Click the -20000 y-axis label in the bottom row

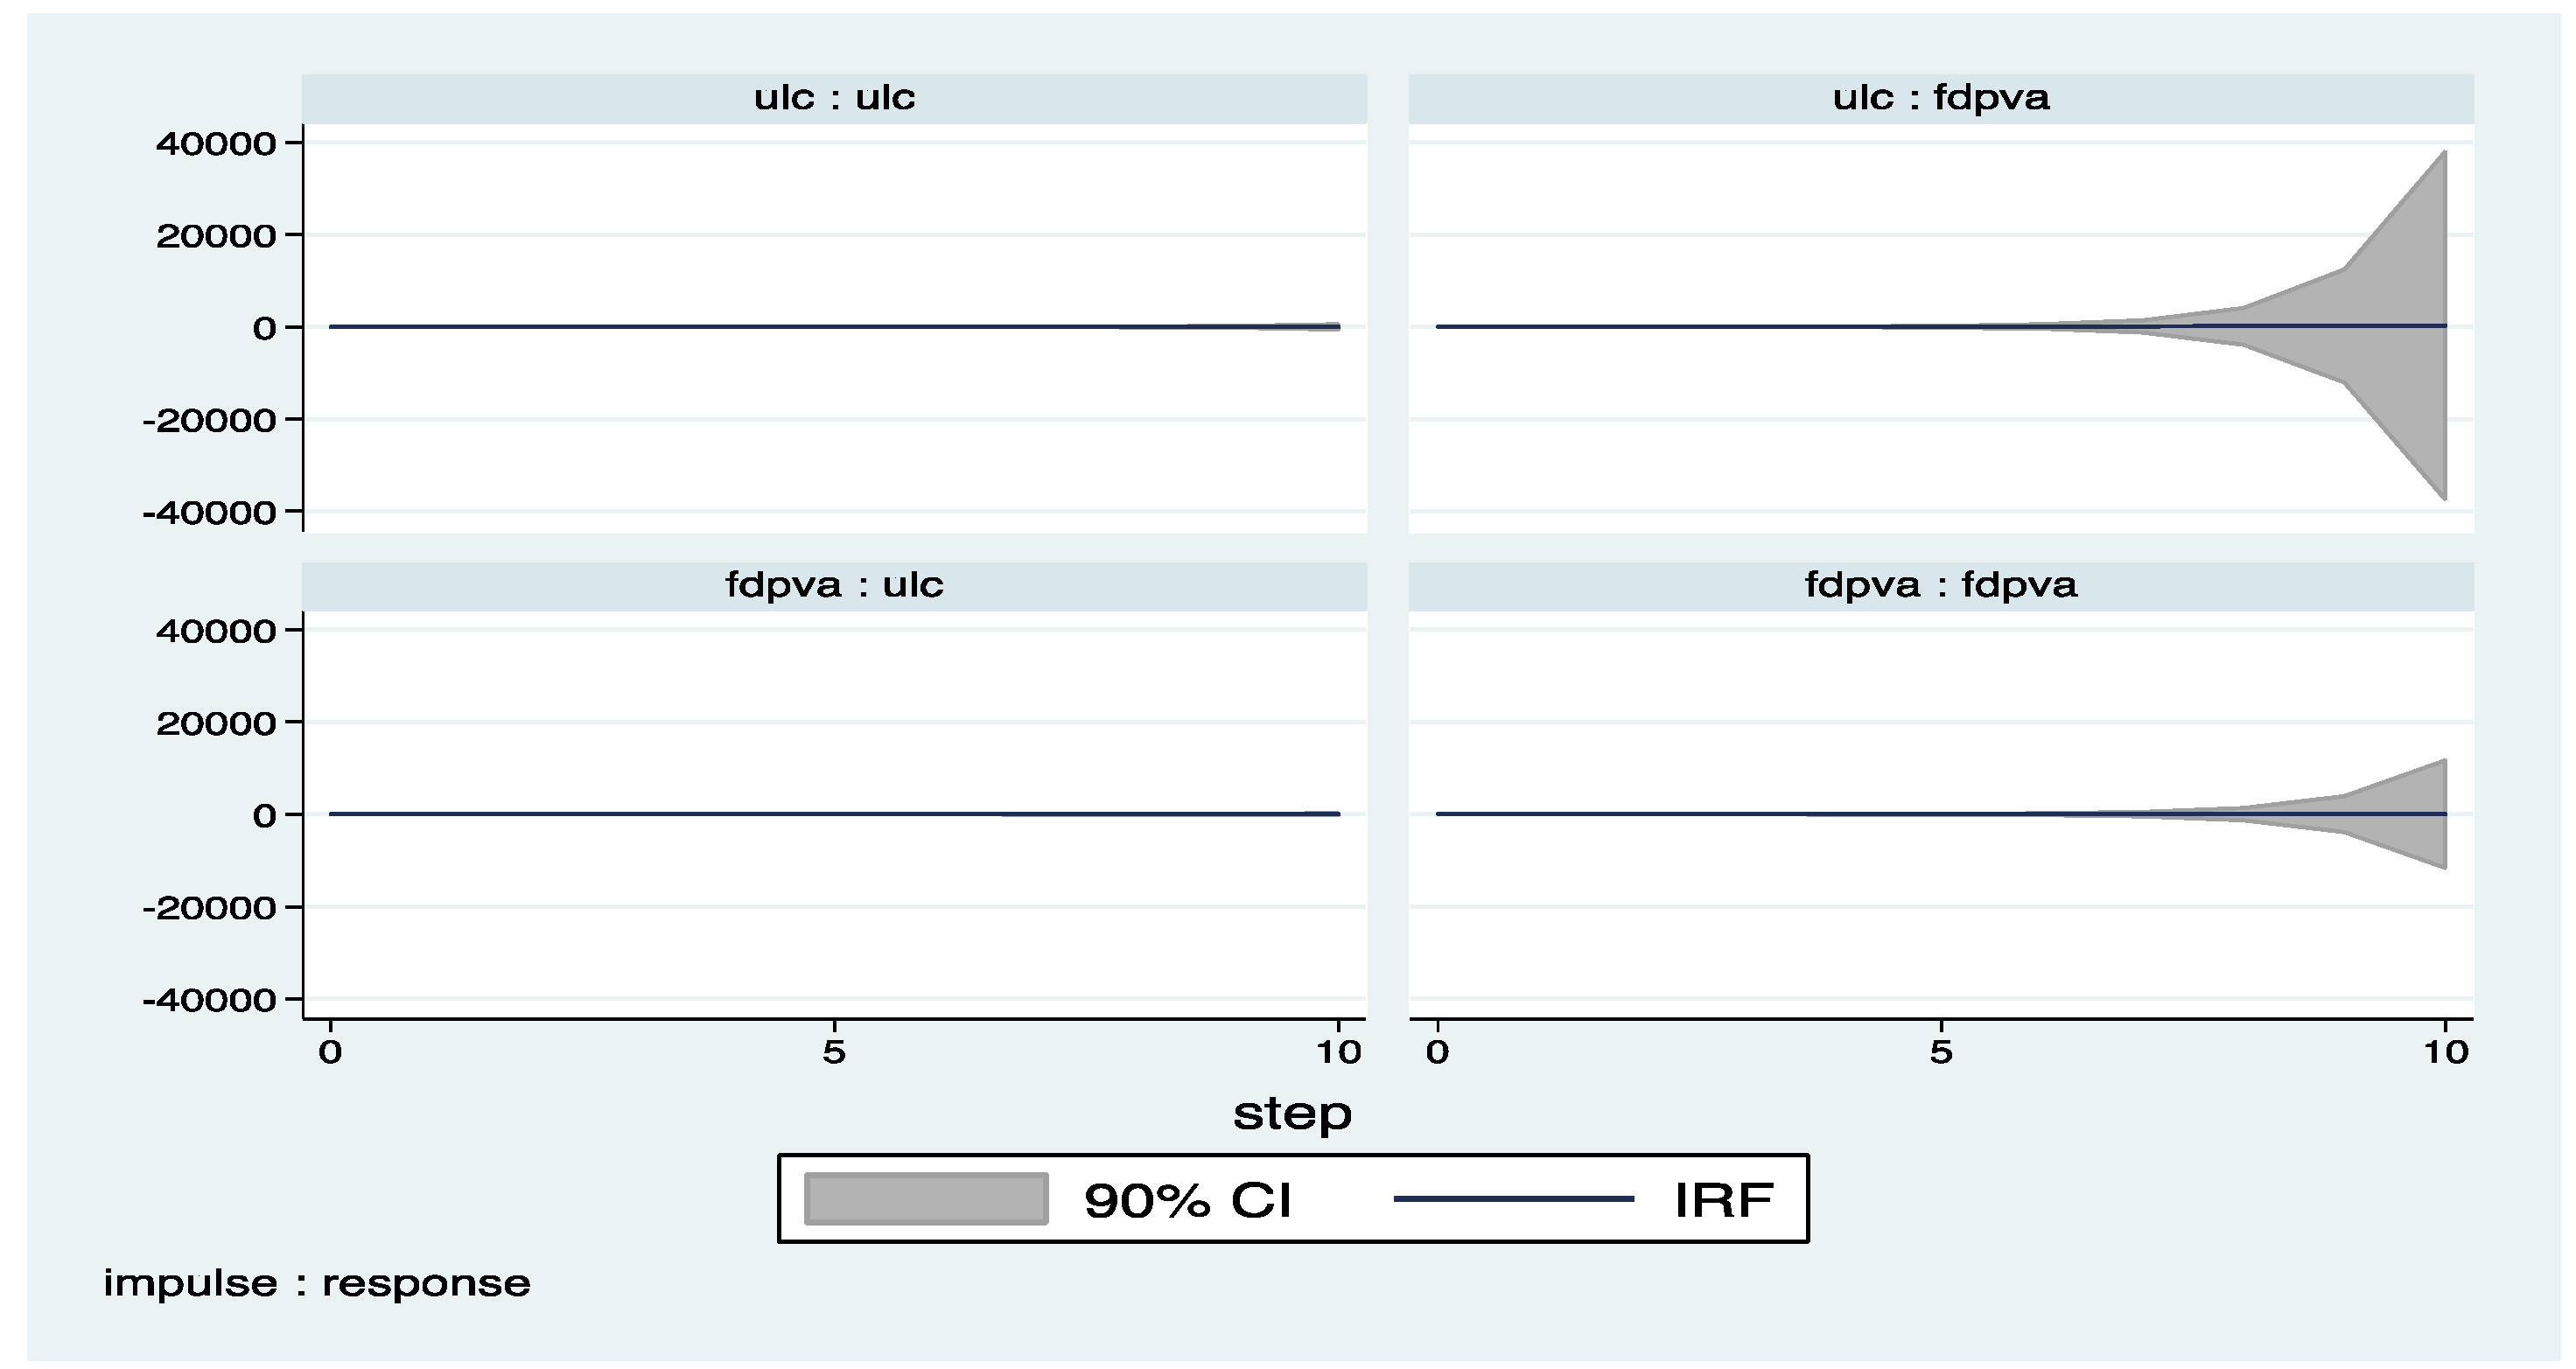coord(210,908)
